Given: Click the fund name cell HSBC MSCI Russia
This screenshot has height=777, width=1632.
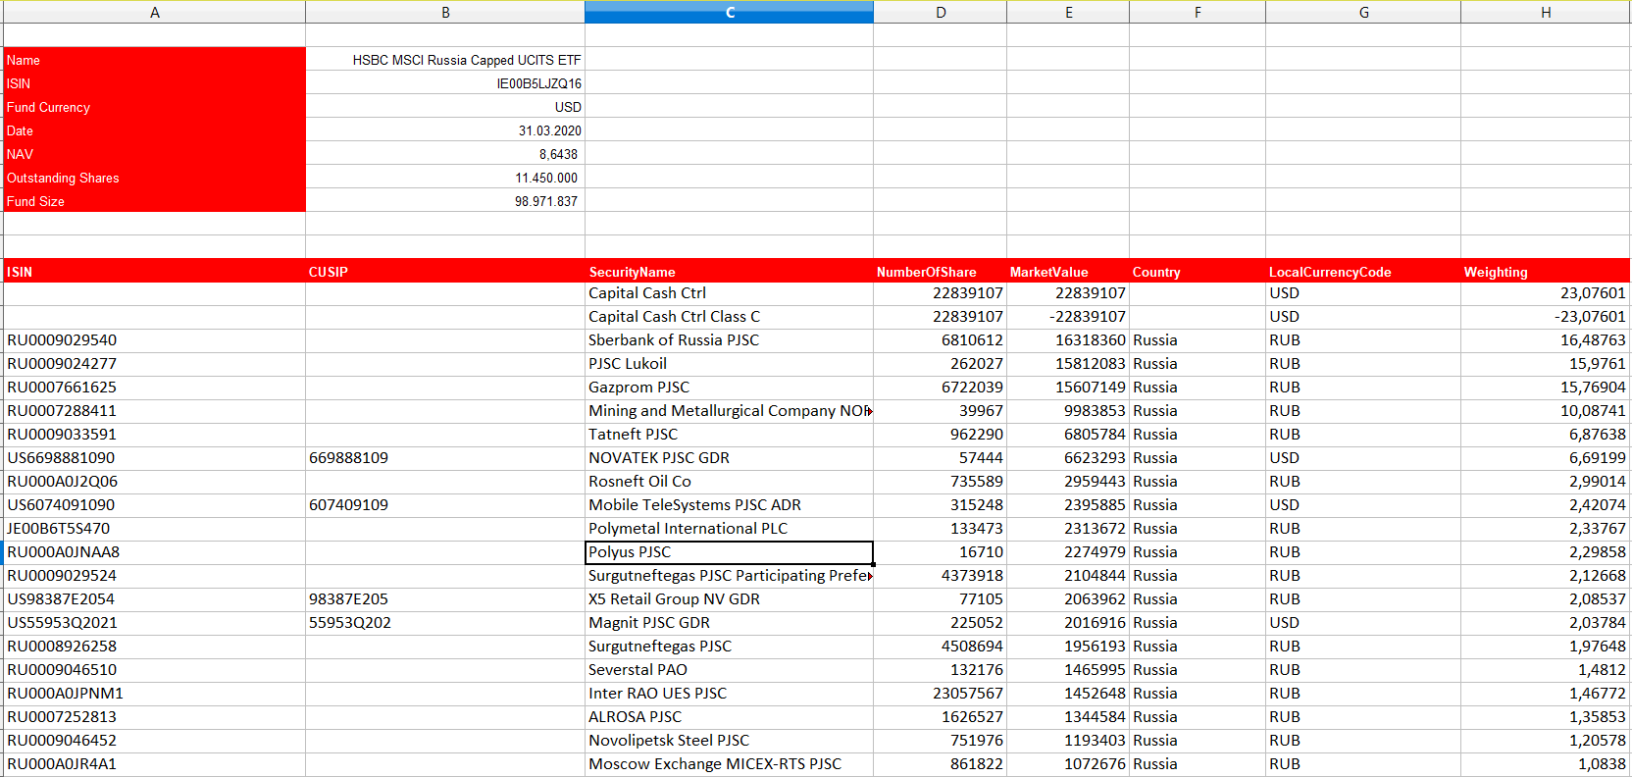Looking at the screenshot, I should [x=466, y=60].
